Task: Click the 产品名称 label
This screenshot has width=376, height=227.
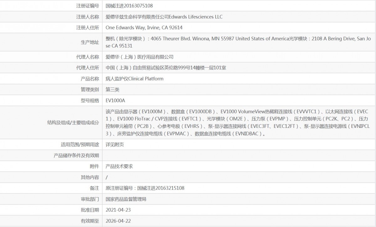Action: (x=90, y=78)
